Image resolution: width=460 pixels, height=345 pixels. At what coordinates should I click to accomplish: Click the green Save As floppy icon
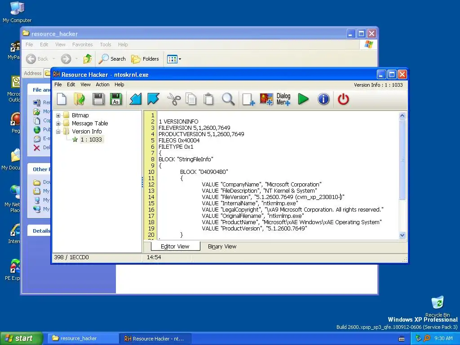[x=116, y=99]
